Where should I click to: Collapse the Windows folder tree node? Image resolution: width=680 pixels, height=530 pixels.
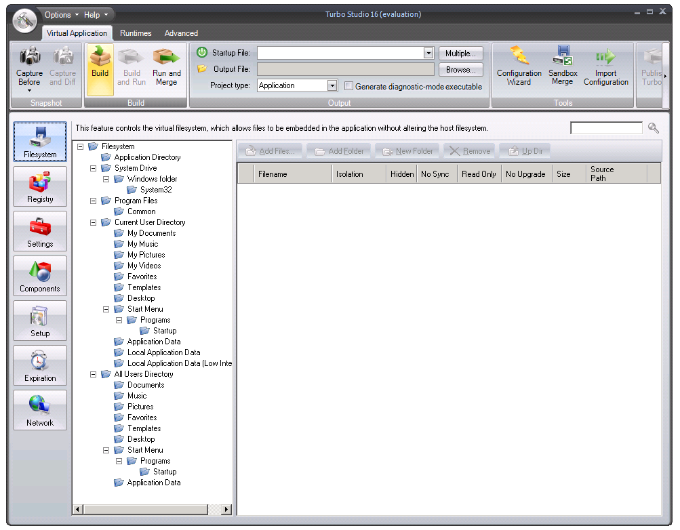pyautogui.click(x=106, y=179)
